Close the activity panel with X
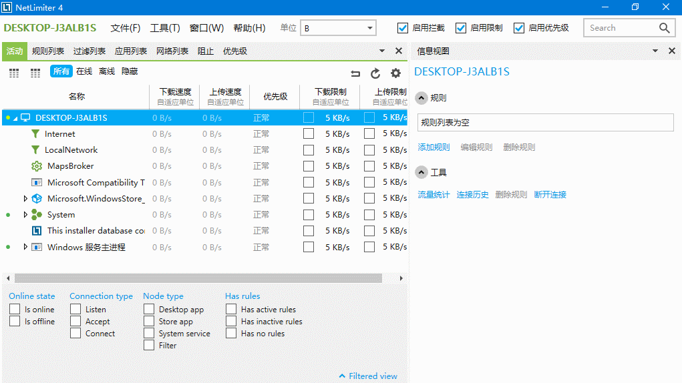The image size is (682, 383). pos(398,51)
